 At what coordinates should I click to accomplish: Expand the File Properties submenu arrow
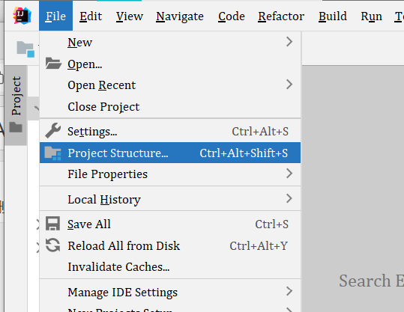[x=289, y=174]
